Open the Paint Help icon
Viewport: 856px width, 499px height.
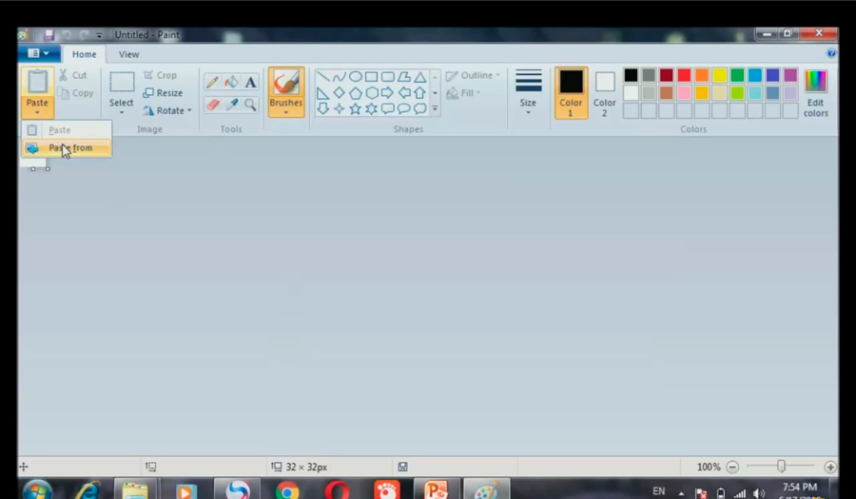coord(831,53)
